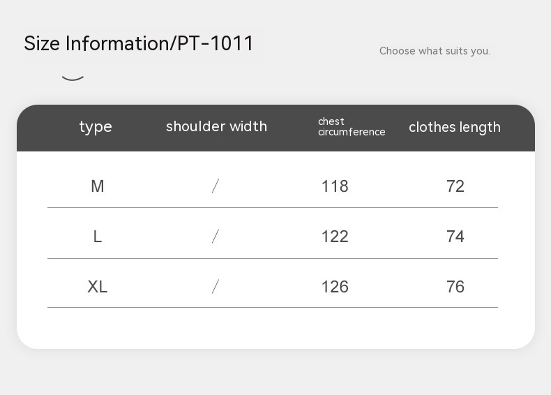Select the 'shoulder width' column header

click(216, 126)
